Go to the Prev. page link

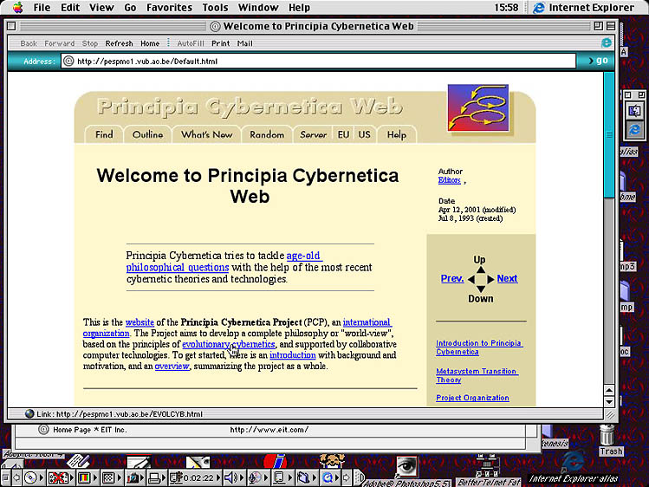tap(452, 278)
